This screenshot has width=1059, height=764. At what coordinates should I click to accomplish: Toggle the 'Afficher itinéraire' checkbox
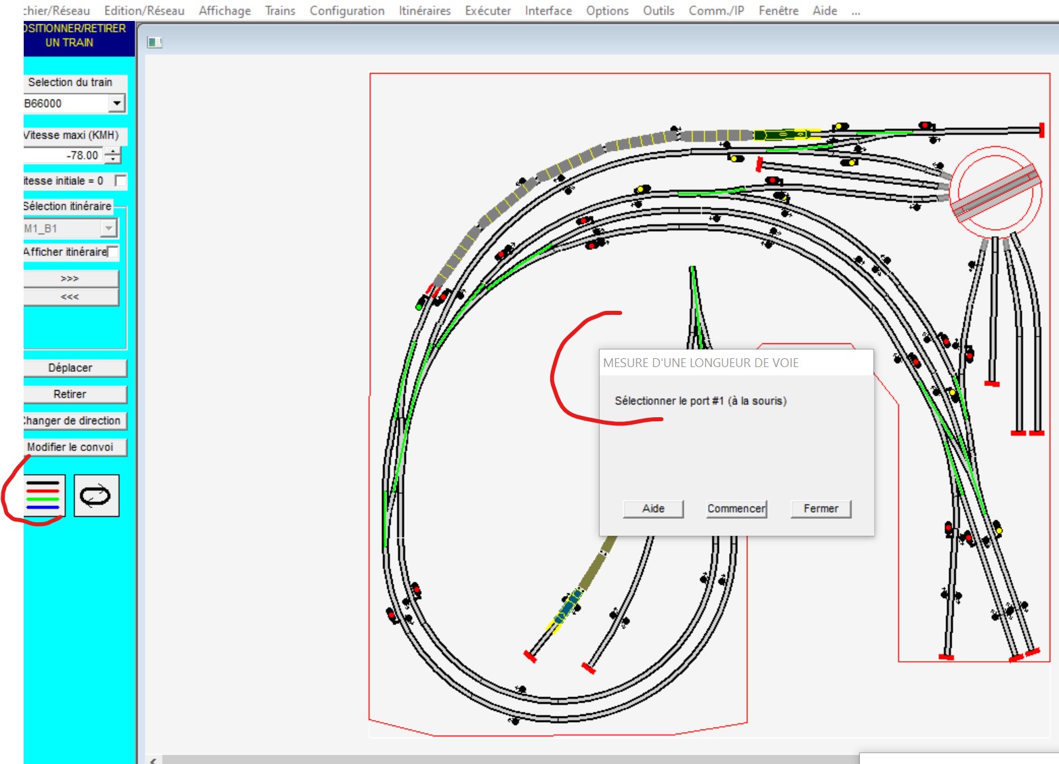point(113,252)
